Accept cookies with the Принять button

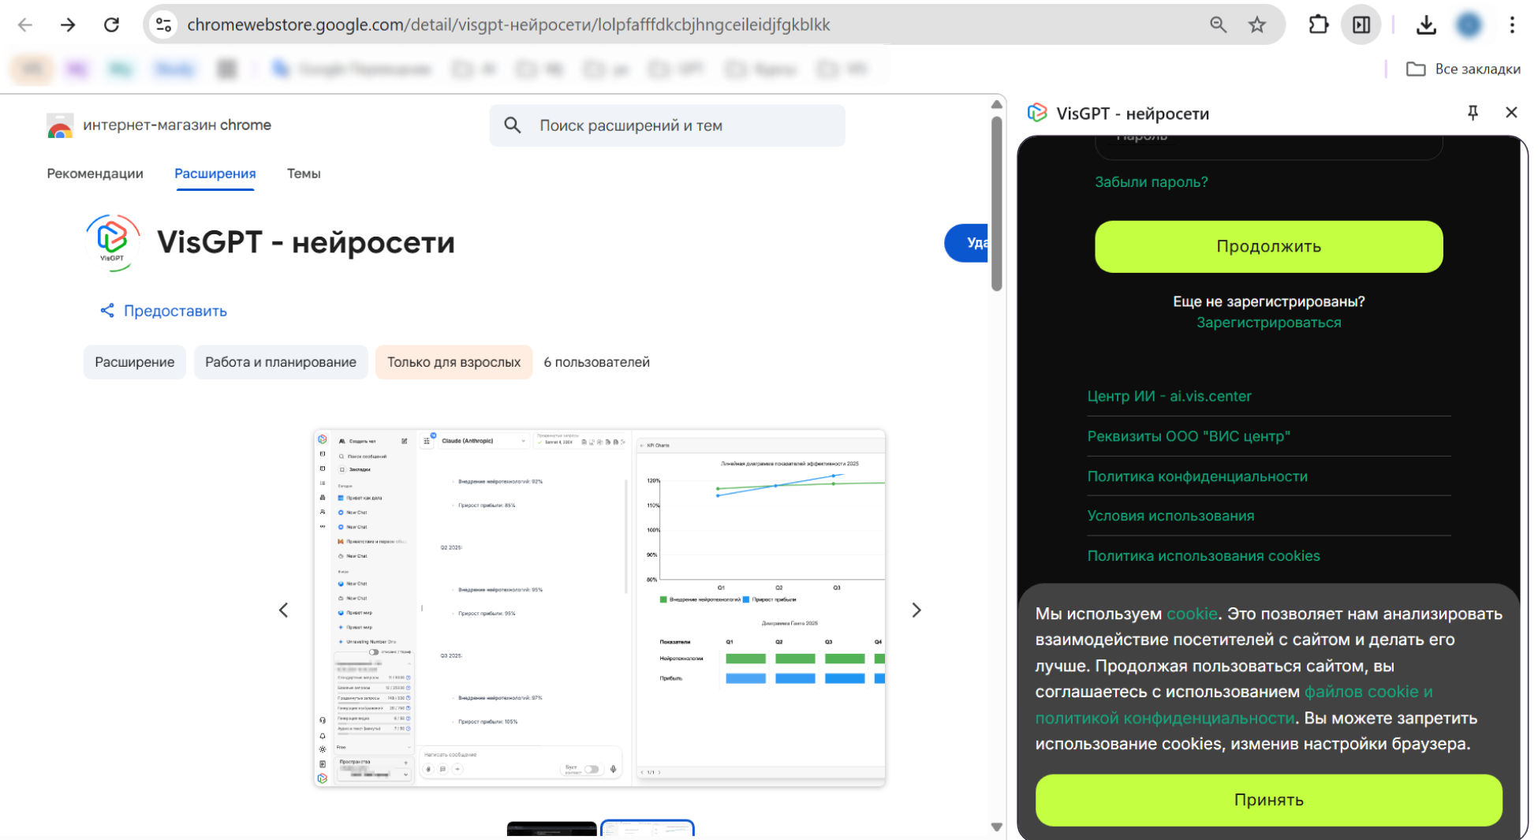(x=1269, y=800)
